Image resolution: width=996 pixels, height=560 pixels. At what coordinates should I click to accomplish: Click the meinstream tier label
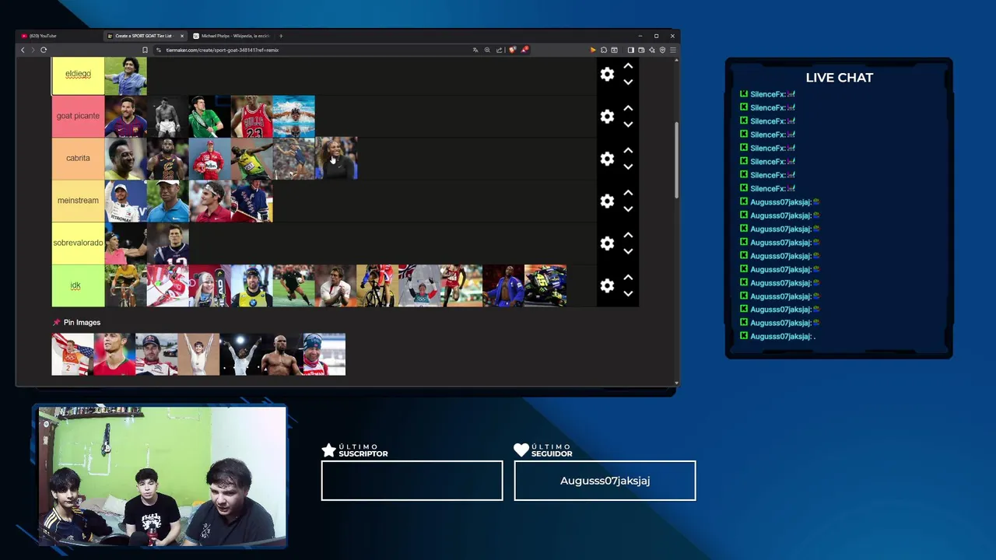(x=78, y=201)
